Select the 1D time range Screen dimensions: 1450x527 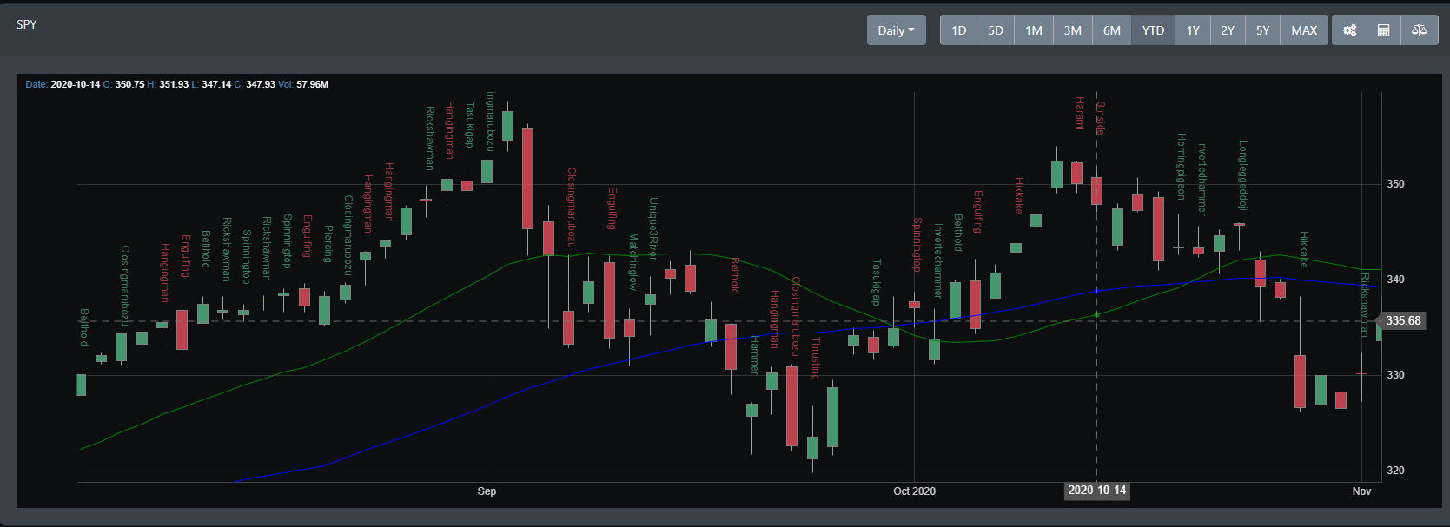pyautogui.click(x=958, y=30)
